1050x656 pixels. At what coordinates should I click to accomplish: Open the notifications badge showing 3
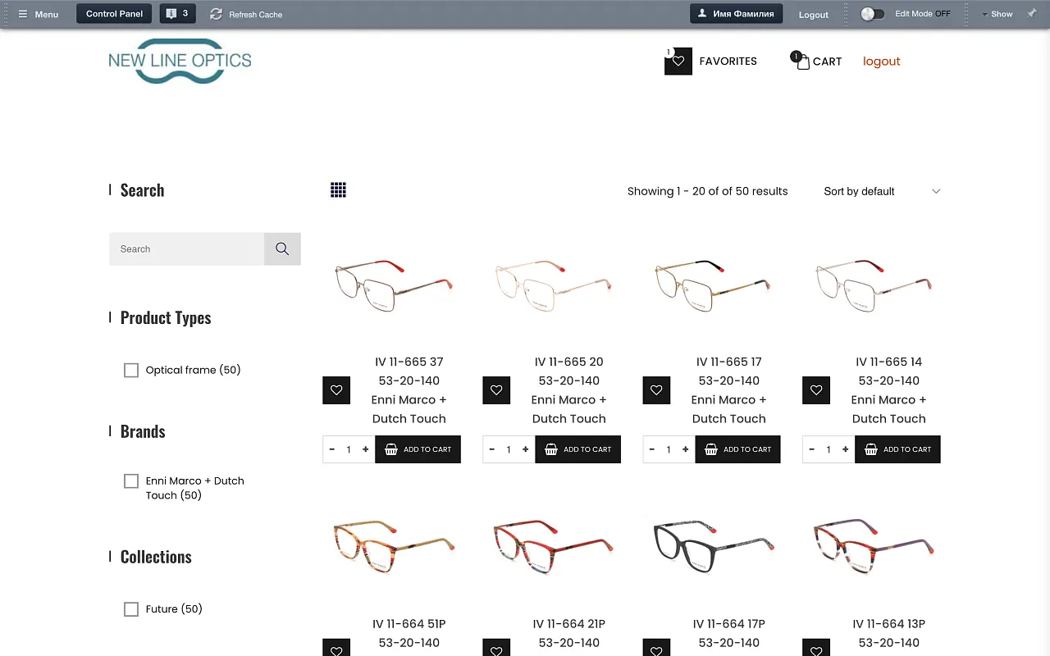point(177,14)
